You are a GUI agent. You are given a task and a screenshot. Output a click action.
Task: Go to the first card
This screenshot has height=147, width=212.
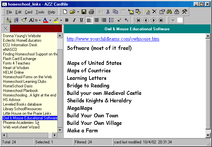tap(138, 21)
